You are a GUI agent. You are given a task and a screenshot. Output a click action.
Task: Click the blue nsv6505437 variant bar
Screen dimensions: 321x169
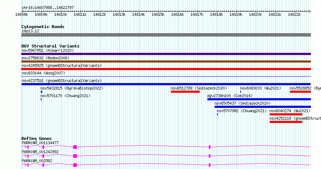click(x=263, y=107)
